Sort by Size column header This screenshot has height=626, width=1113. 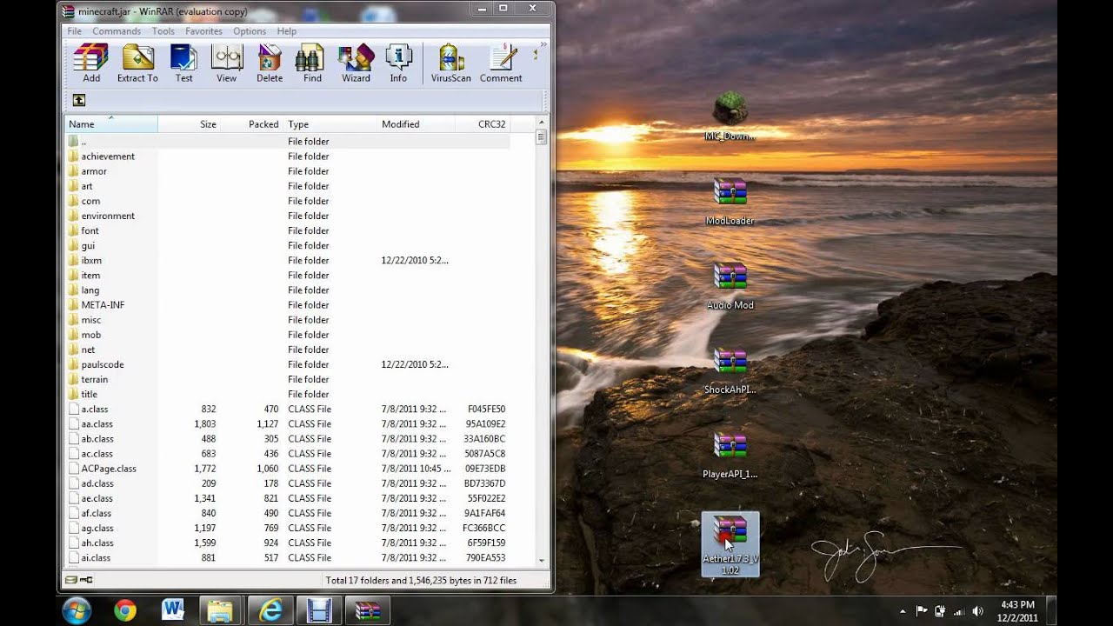tap(190, 124)
